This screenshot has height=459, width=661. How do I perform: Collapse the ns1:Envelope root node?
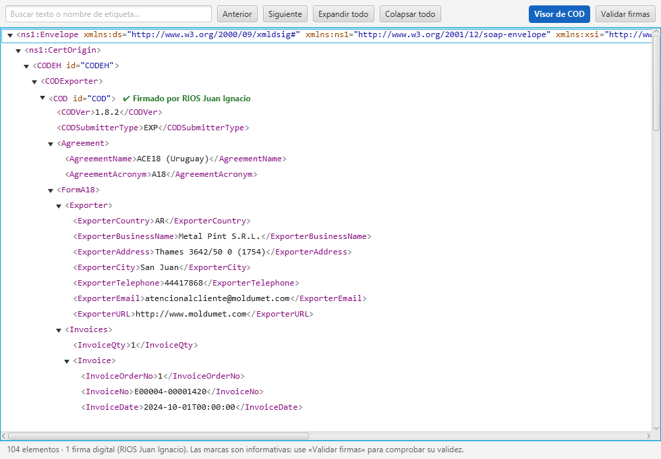[10, 35]
